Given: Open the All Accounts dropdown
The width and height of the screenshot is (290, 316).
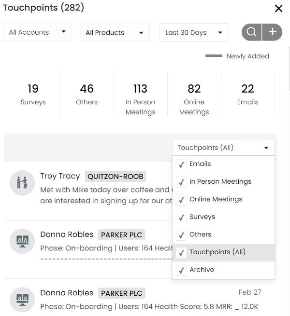Looking at the screenshot, I should click(37, 32).
